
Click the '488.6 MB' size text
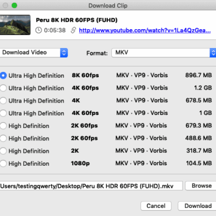click(x=199, y=138)
